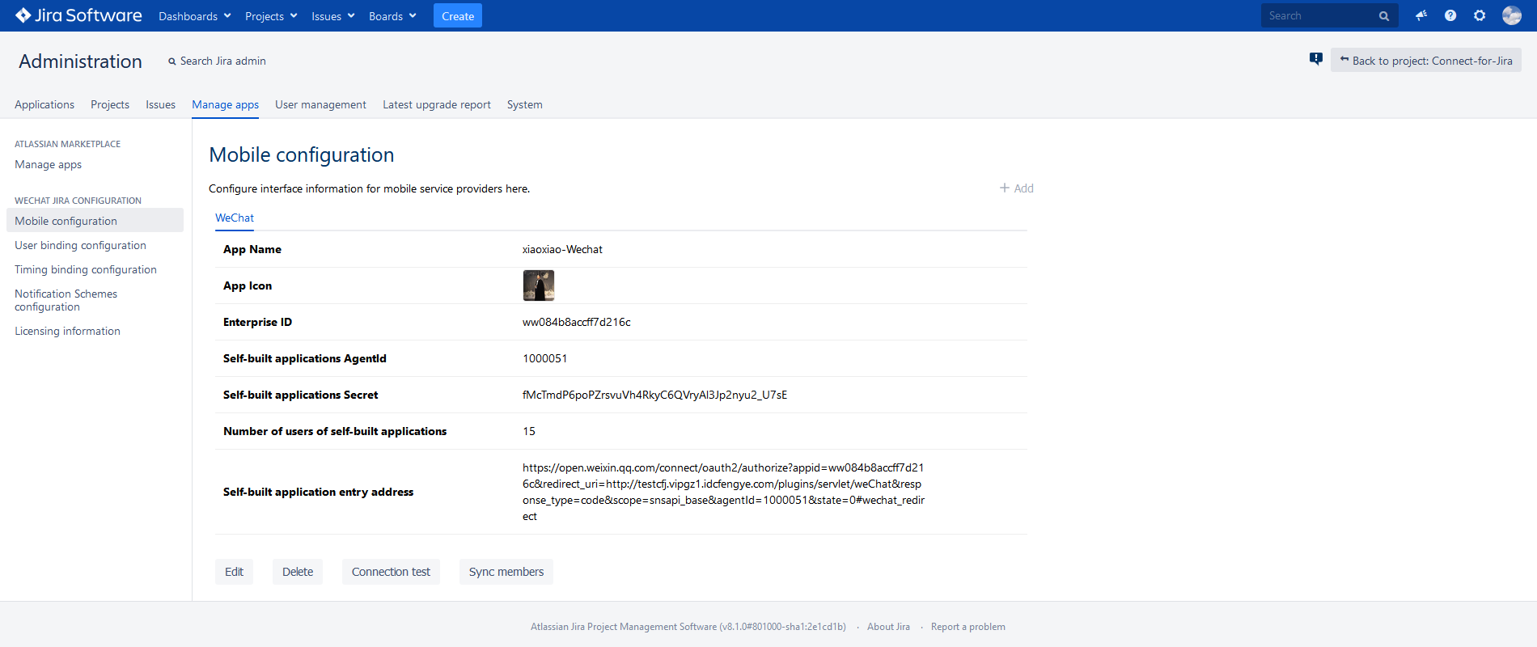The image size is (1537, 647).
Task: Open the user profile avatar
Action: (1512, 15)
